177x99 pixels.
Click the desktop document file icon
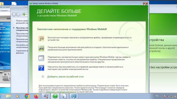[14, 3]
